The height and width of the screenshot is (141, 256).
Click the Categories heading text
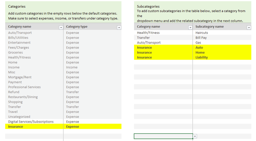click(17, 6)
